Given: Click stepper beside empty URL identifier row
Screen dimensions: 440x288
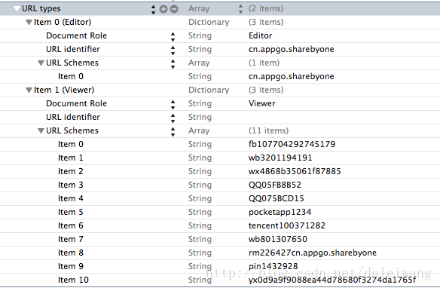Looking at the screenshot, I should point(173,118).
